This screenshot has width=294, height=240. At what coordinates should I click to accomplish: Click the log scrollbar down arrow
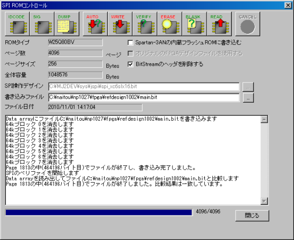[265, 201]
